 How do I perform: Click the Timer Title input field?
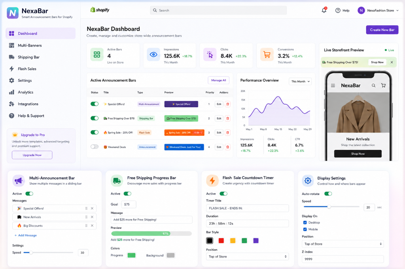point(247,208)
